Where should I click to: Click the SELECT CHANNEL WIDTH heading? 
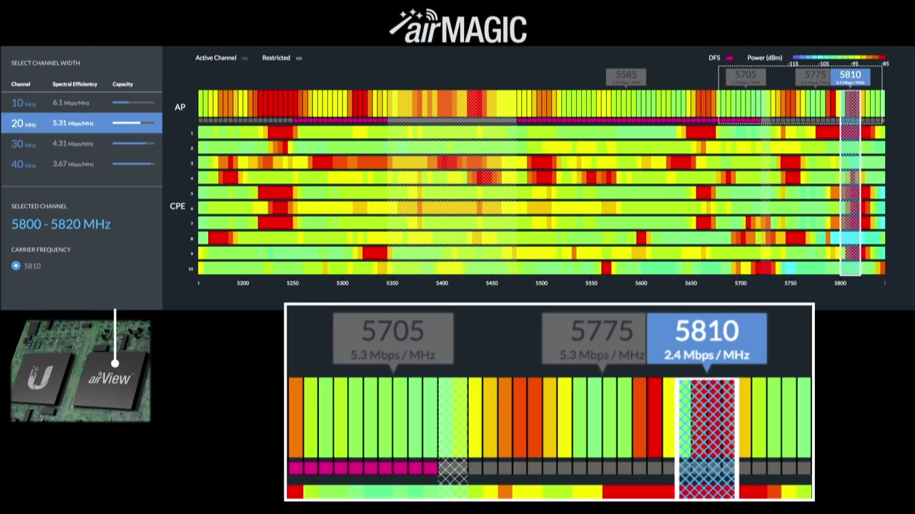coord(46,64)
